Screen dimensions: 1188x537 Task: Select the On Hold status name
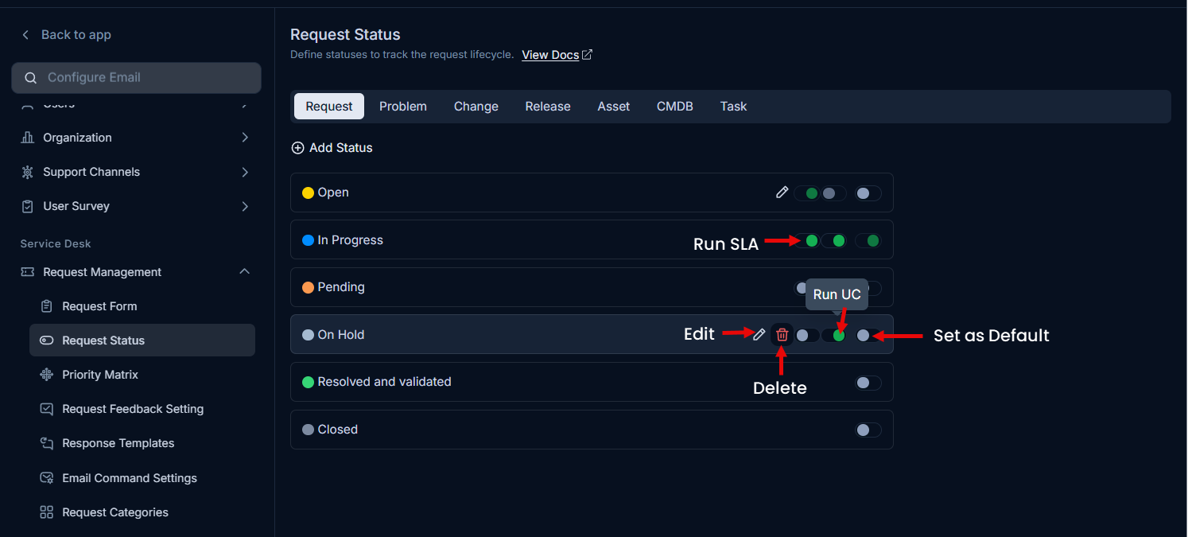point(341,335)
